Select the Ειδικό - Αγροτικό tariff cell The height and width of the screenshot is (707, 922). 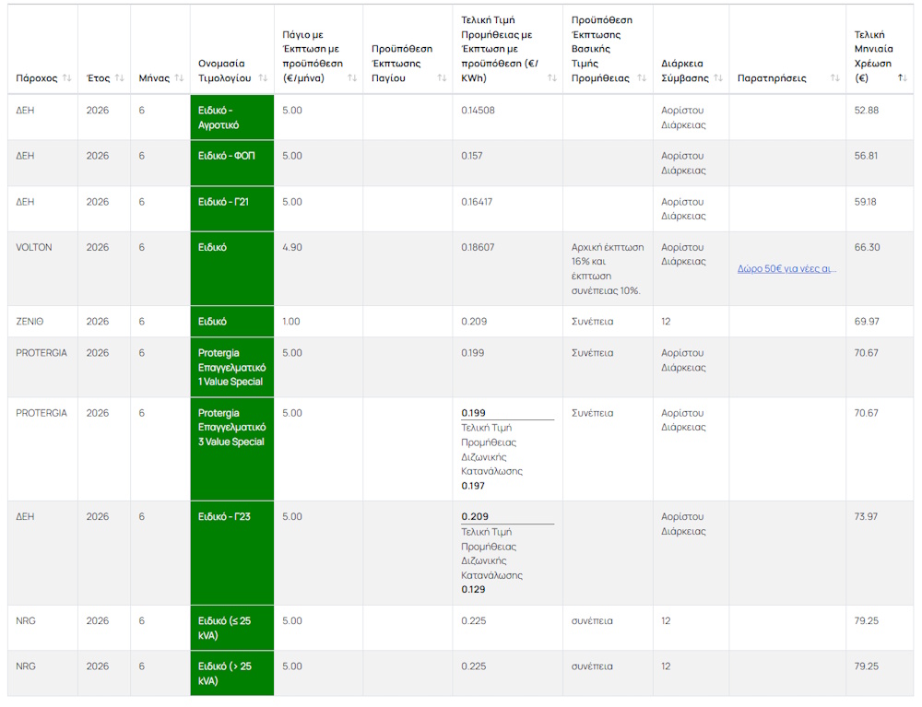(231, 117)
